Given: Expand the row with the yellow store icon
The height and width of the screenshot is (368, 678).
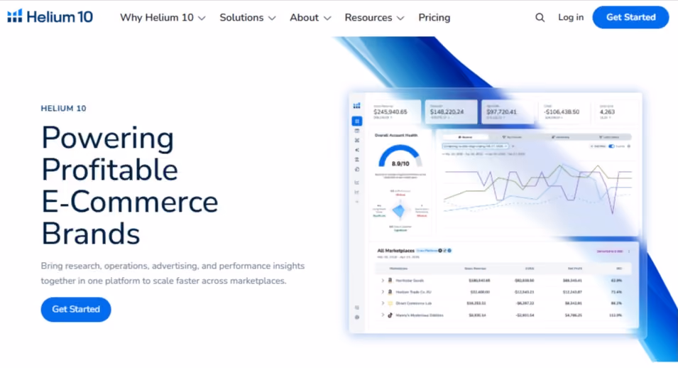Looking at the screenshot, I should click(x=383, y=303).
